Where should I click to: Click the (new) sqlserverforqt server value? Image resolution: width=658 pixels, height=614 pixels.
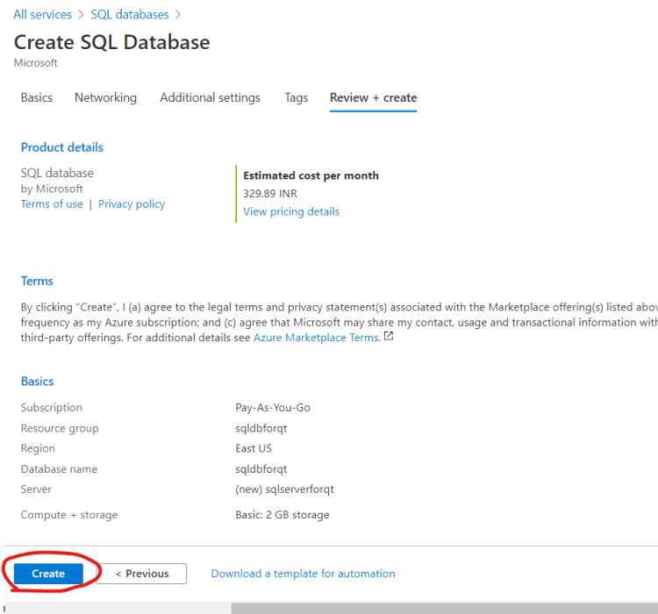pyautogui.click(x=284, y=489)
